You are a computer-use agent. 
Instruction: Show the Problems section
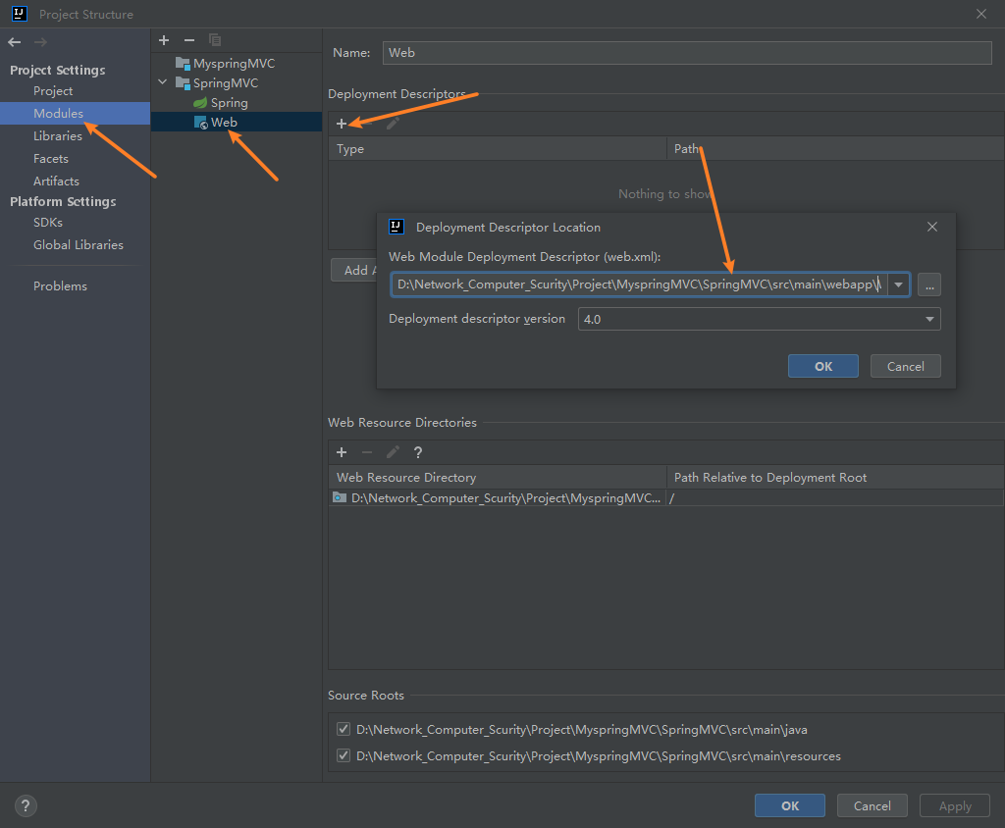tap(60, 285)
